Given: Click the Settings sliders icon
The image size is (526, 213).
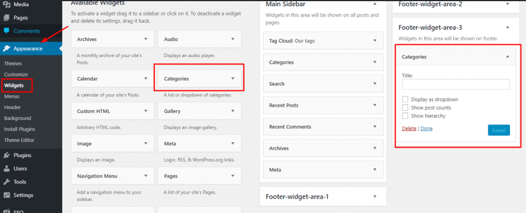Looking at the screenshot, I should 6,195.
